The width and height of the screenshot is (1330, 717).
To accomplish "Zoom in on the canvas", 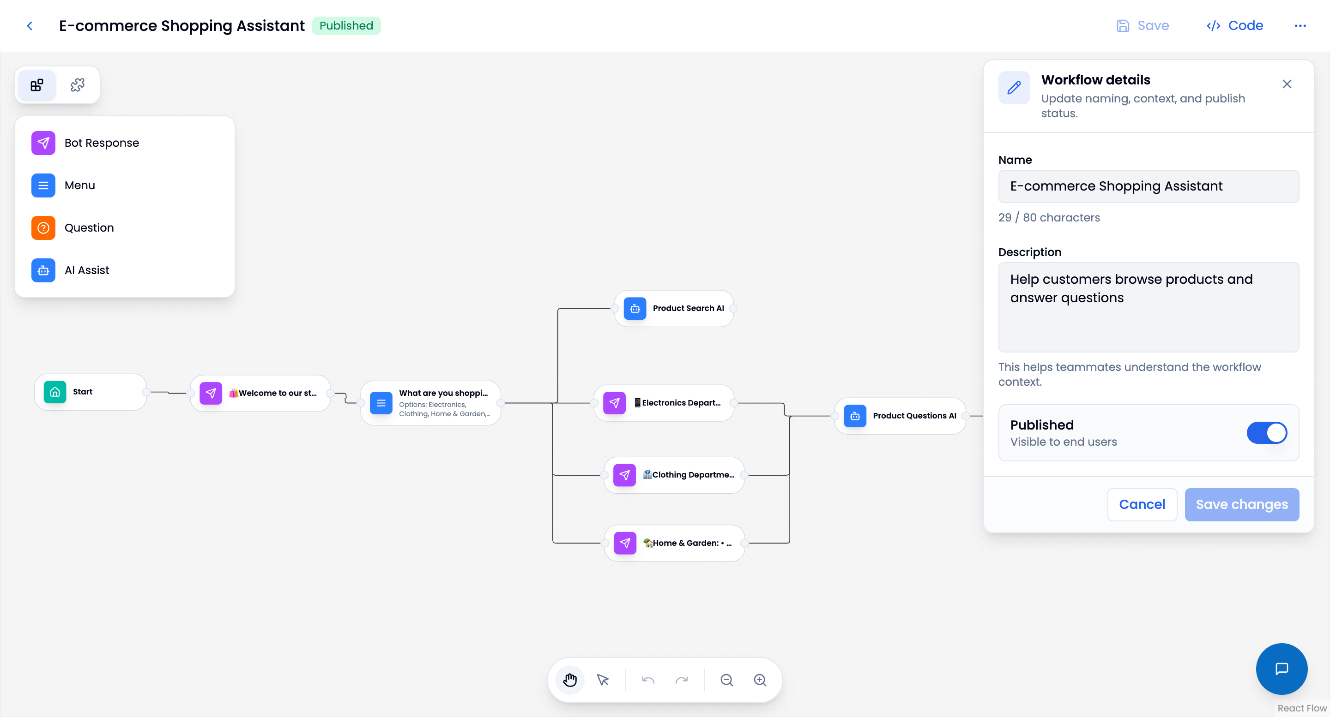I will 760,680.
